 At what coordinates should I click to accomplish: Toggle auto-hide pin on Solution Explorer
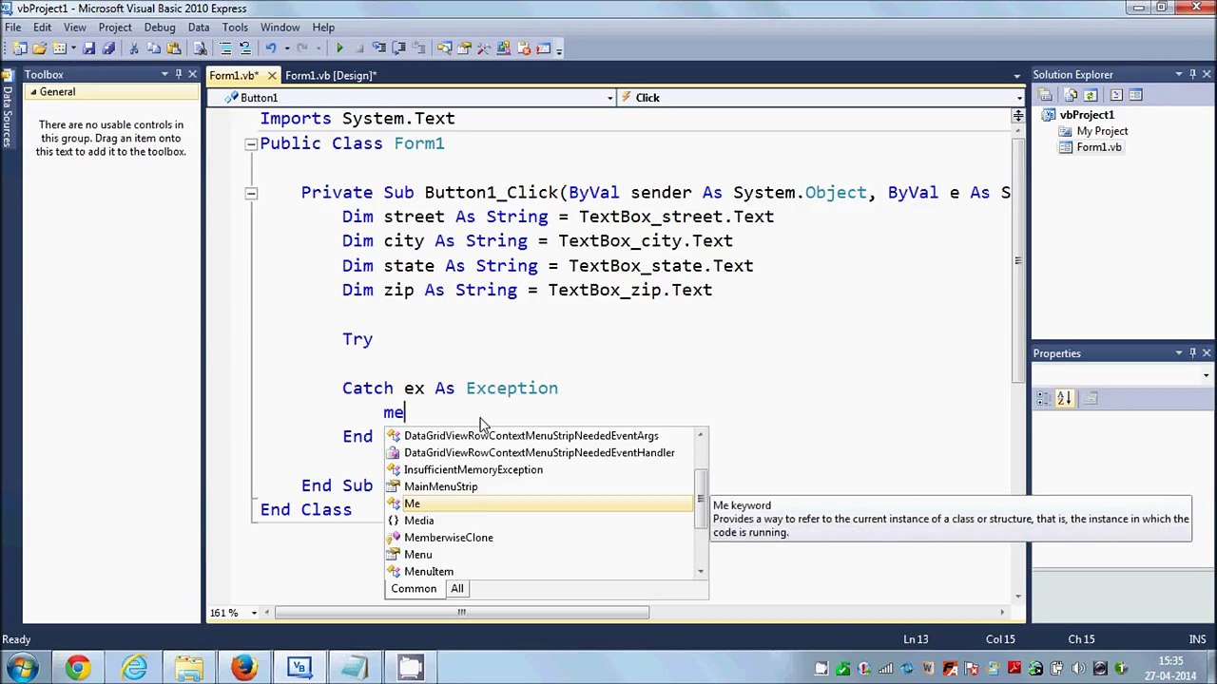[x=1192, y=74]
